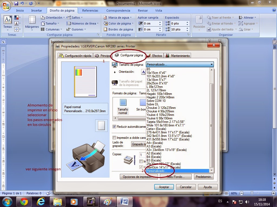Viewport: 277px width, 207px height.
Task: Select Personalizado... in page size list
Action: (177, 171)
